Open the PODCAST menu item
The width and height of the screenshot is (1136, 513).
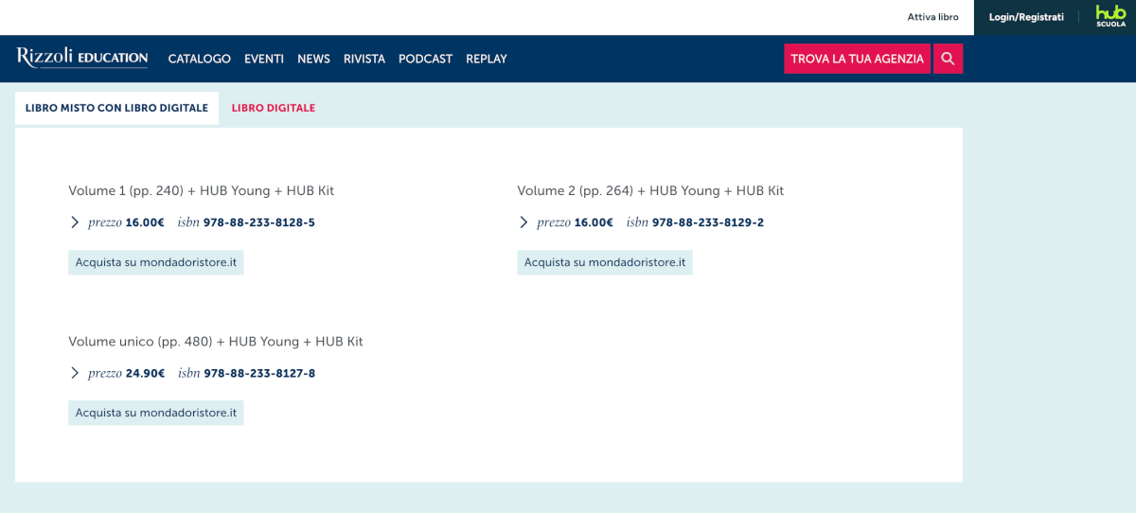(x=425, y=59)
